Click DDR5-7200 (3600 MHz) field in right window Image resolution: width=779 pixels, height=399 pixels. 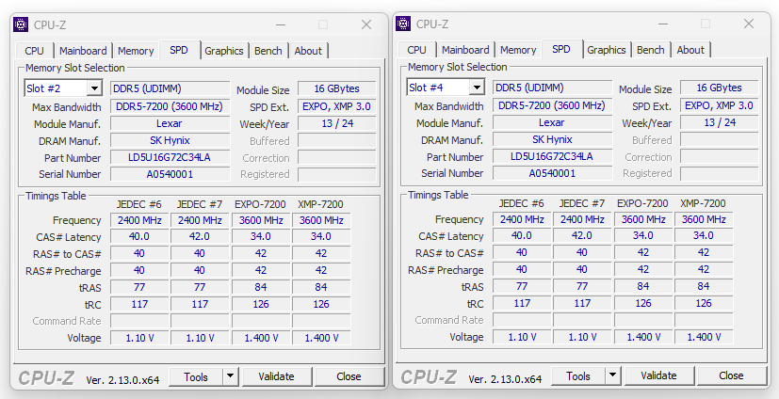pos(552,105)
